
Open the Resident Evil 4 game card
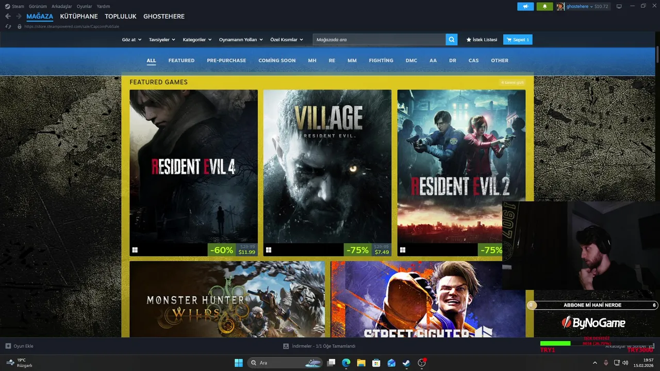click(193, 173)
